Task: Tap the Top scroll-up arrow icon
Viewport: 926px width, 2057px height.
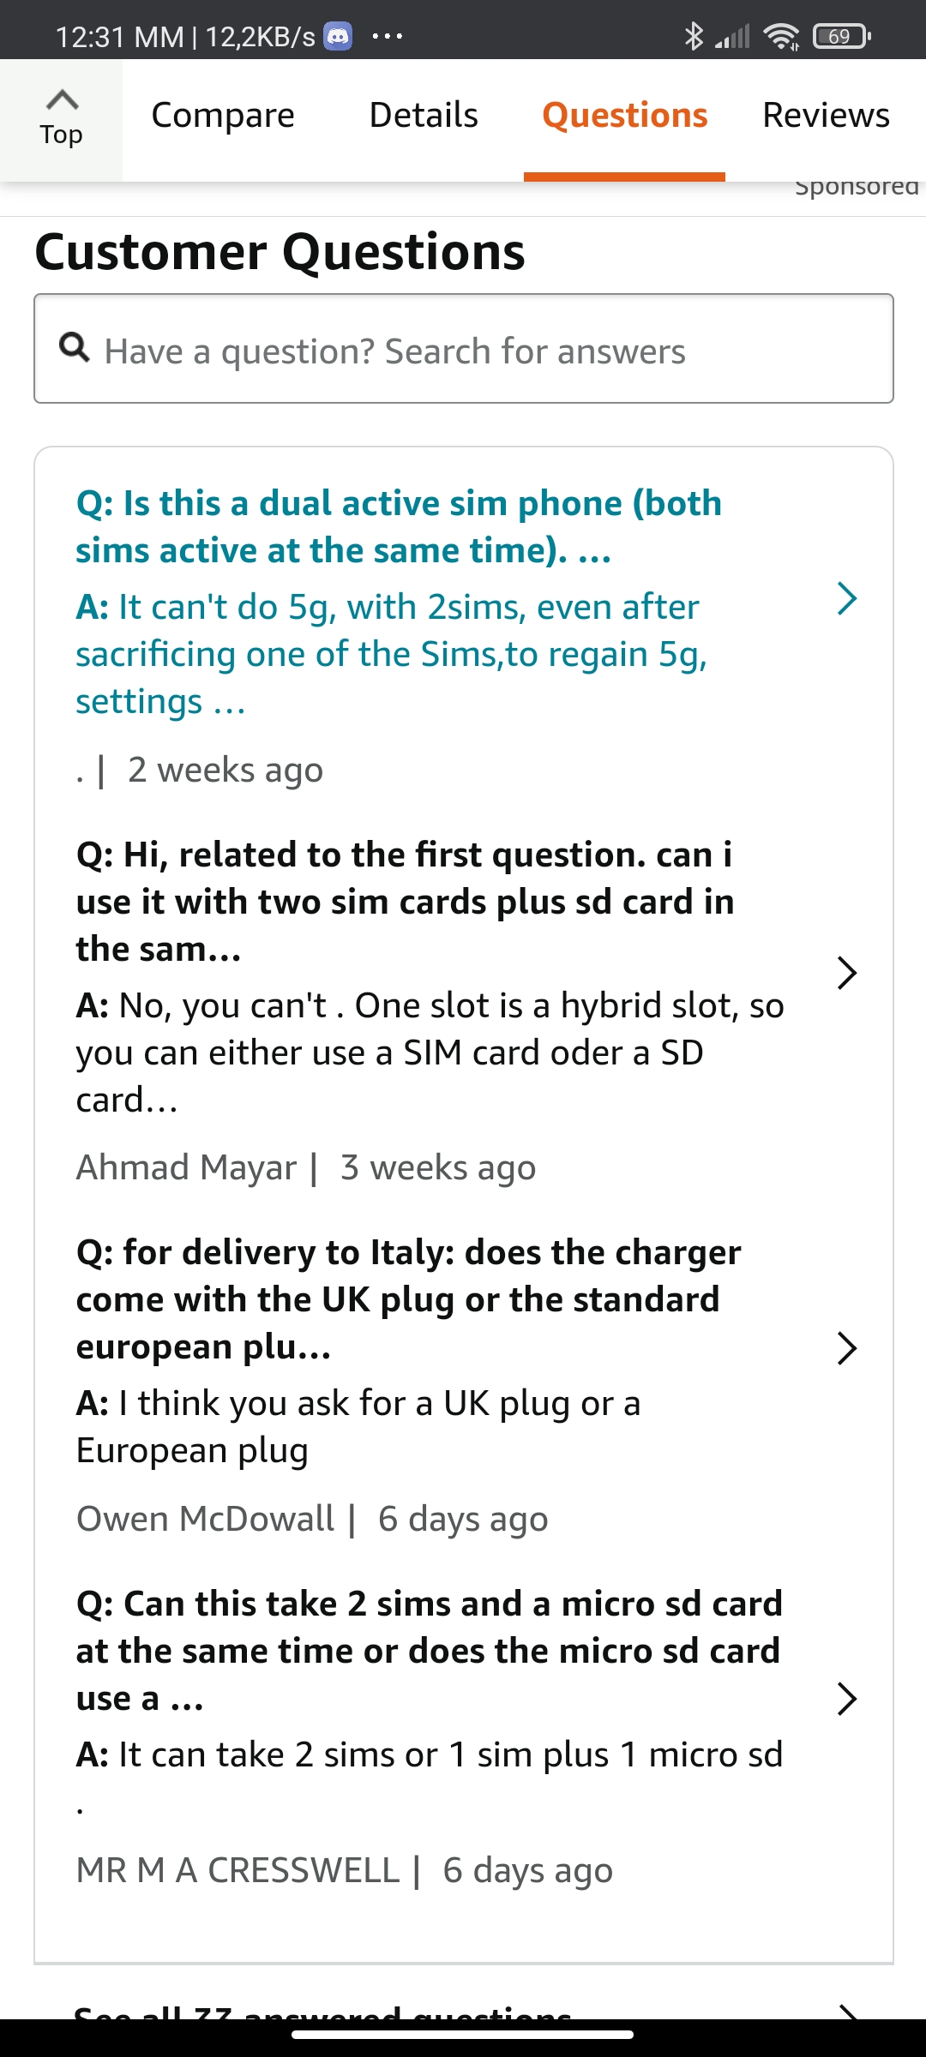Action: [62, 100]
